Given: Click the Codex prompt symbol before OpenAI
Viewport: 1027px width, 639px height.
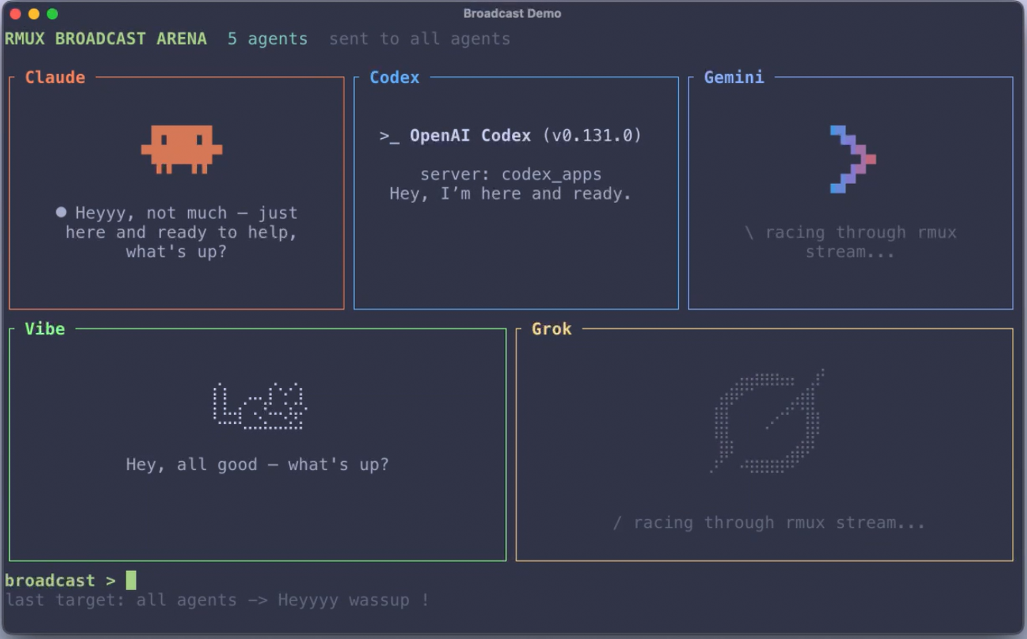Looking at the screenshot, I should (x=389, y=136).
